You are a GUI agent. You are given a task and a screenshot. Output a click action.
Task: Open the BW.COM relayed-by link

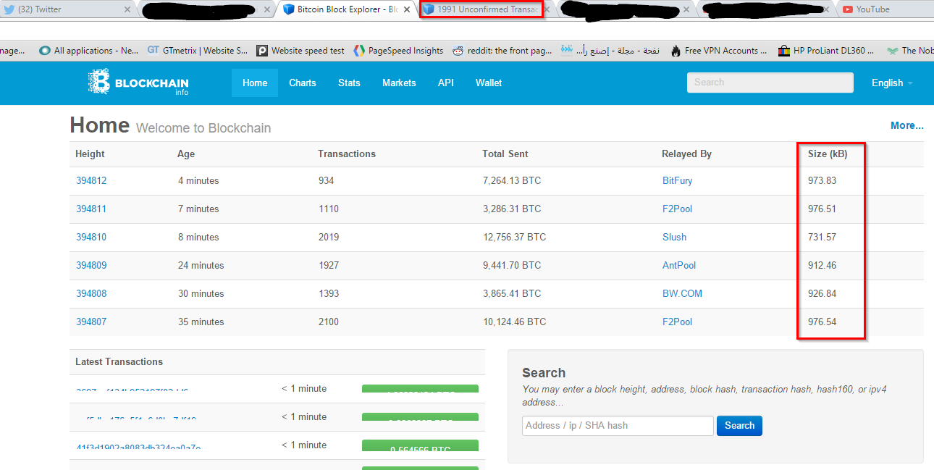(x=682, y=293)
